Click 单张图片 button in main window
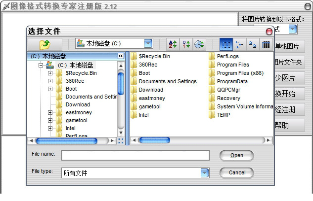Screen dimensions: 313x201 pyautogui.click(x=289, y=46)
